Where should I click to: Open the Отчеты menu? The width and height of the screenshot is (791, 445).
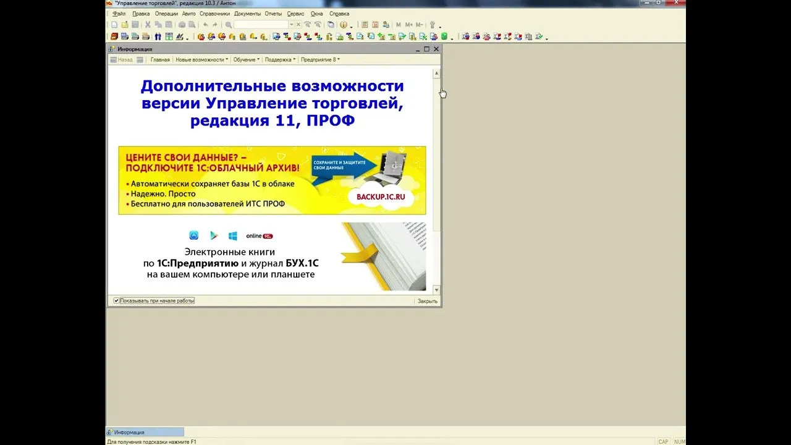coord(273,14)
